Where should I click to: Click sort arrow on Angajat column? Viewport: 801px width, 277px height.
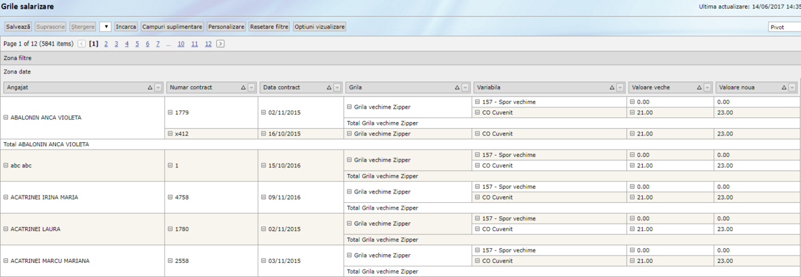coord(150,87)
